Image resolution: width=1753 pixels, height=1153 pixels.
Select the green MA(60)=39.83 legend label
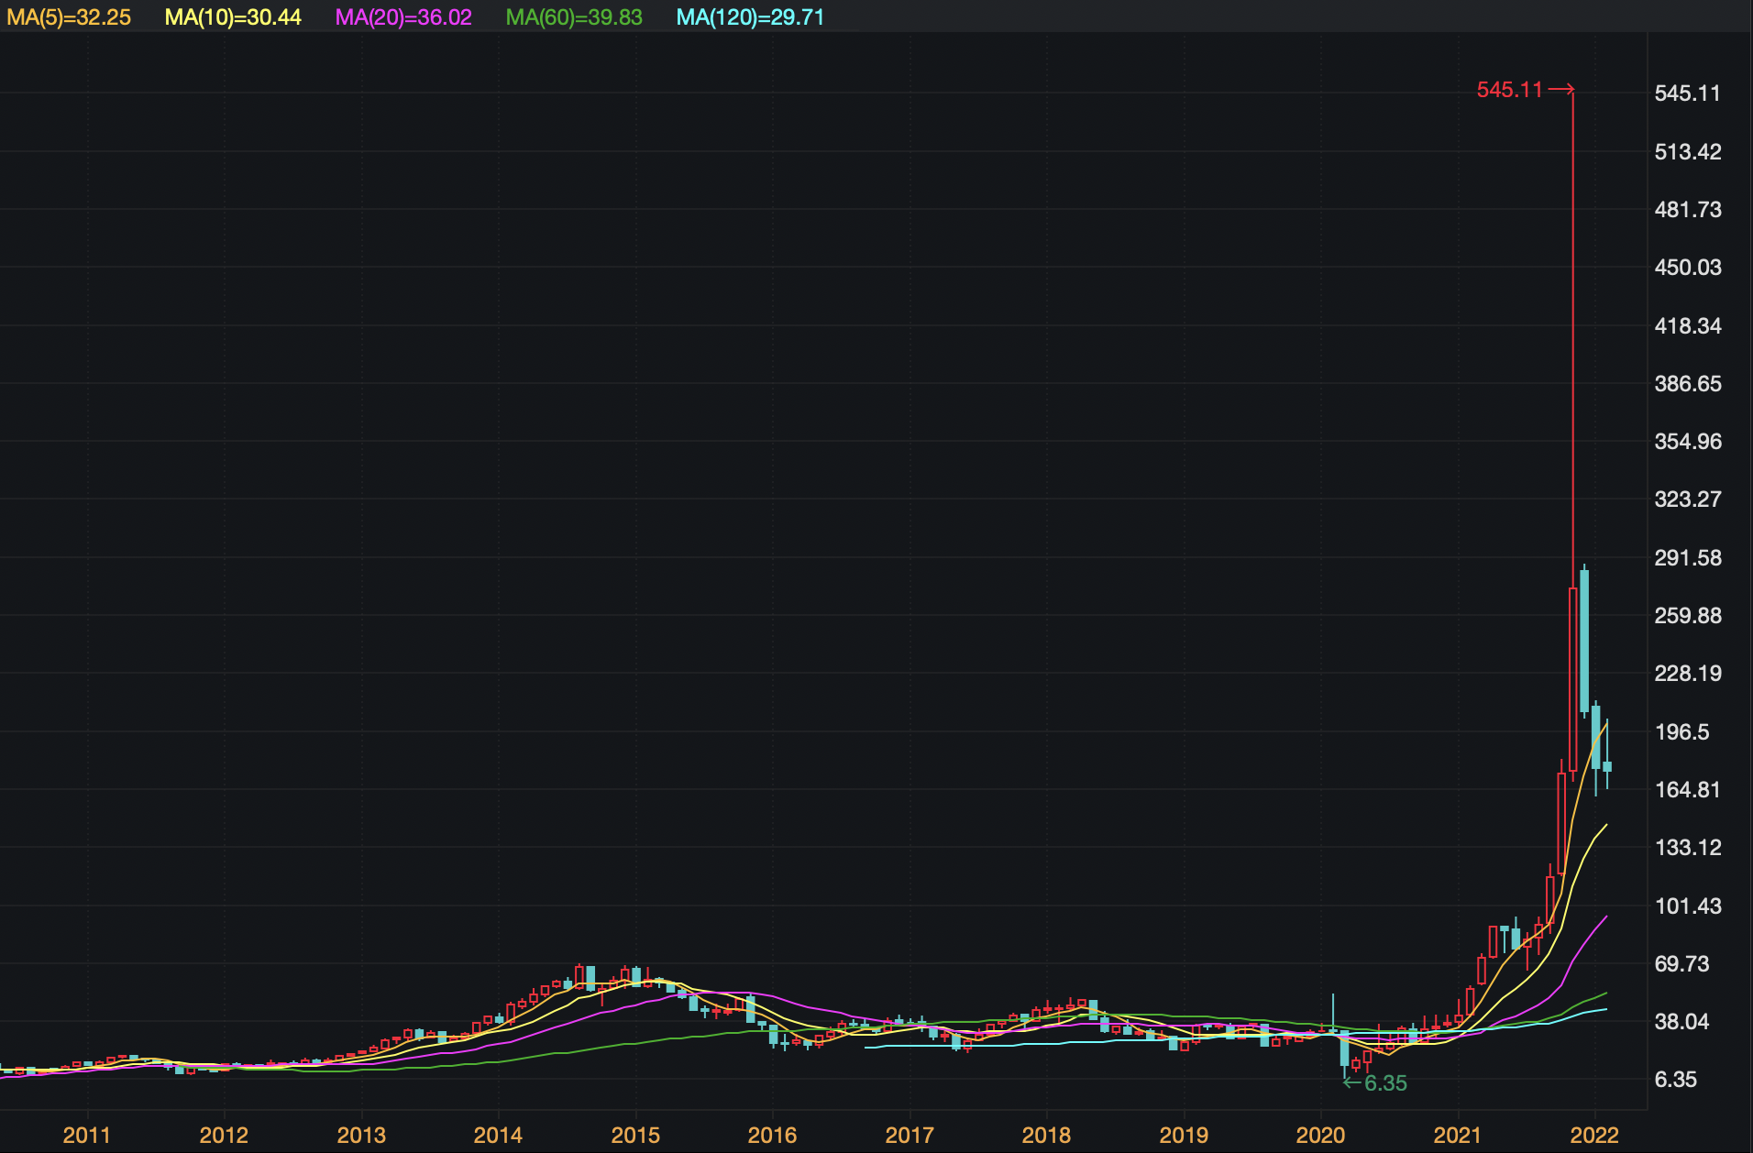tap(574, 17)
